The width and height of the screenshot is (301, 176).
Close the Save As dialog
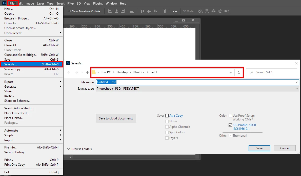[x=296, y=63]
